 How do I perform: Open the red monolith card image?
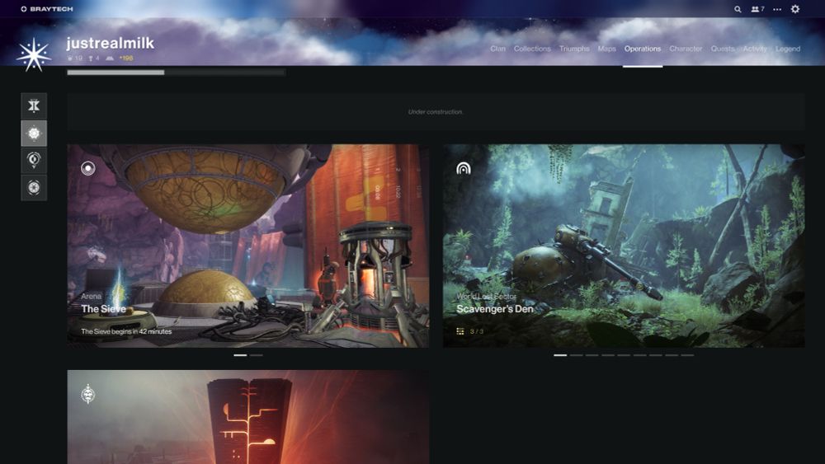(x=247, y=417)
